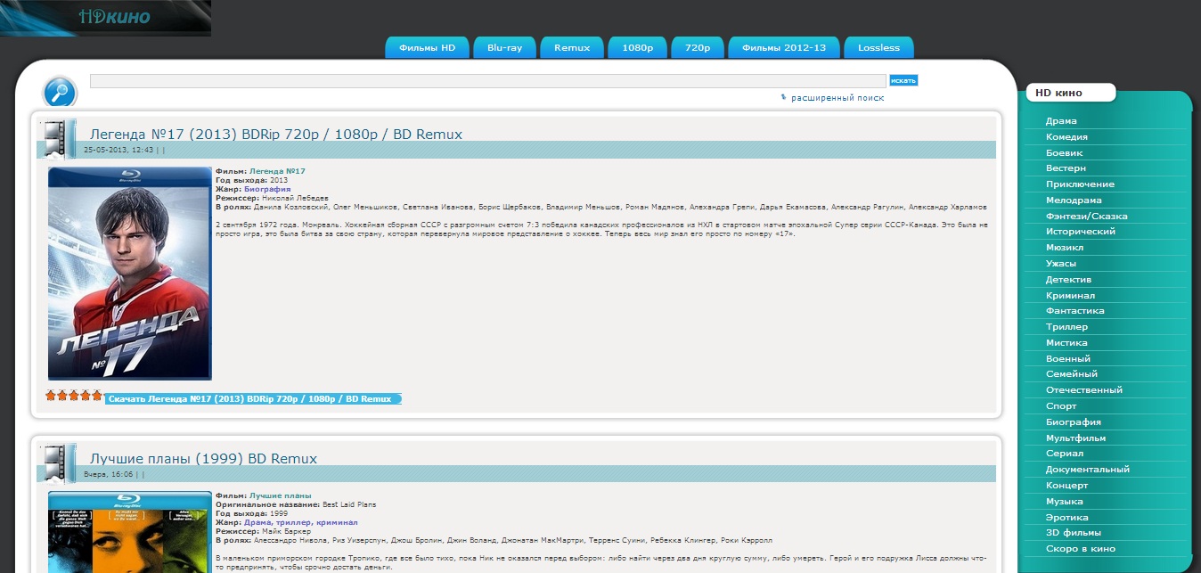The width and height of the screenshot is (1201, 573).
Task: Click the искать search button
Action: coord(903,81)
